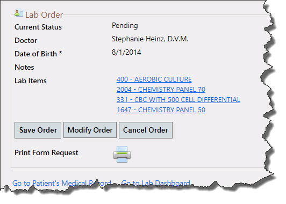Click the Lab Items label
Viewport: 286px width, 204px height.
pyautogui.click(x=31, y=81)
